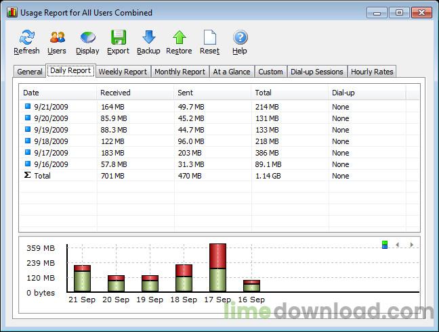Export the usage report data
Screen dimensions: 439x332
[x=118, y=38]
